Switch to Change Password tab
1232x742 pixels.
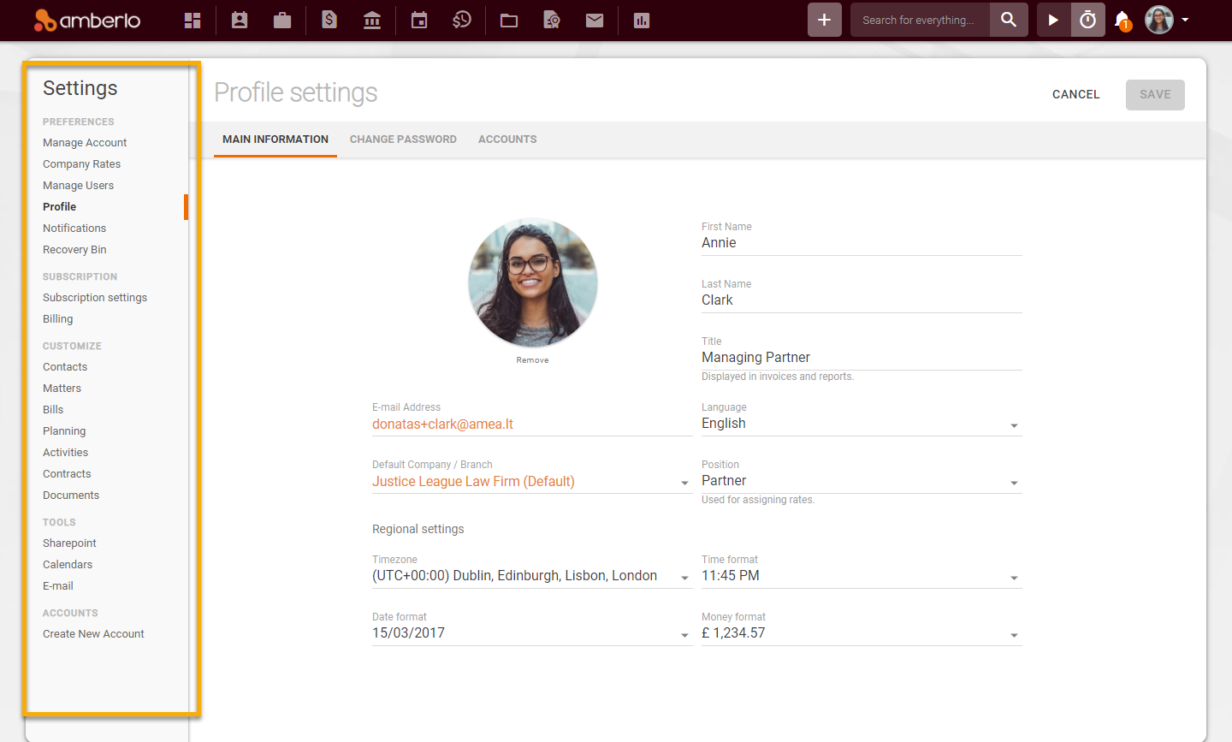(x=403, y=139)
